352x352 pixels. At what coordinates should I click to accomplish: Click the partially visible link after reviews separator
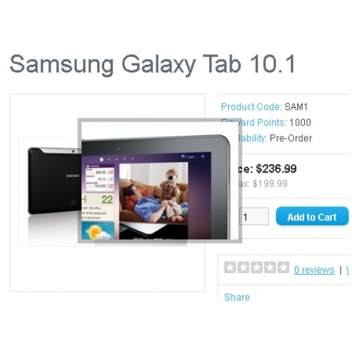tap(348, 270)
